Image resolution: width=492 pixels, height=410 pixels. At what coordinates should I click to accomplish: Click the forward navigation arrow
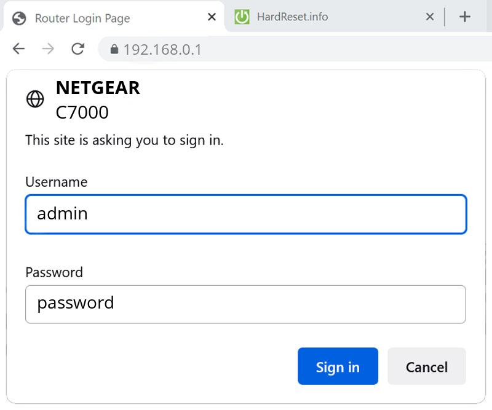pyautogui.click(x=48, y=50)
